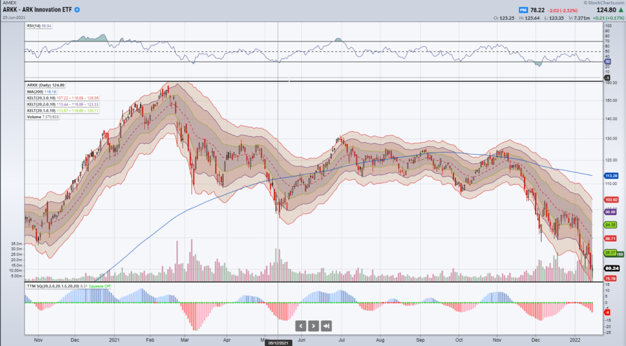The height and width of the screenshot is (346, 626).
Task: Click the green 85.07 price tag
Action: [x=610, y=253]
